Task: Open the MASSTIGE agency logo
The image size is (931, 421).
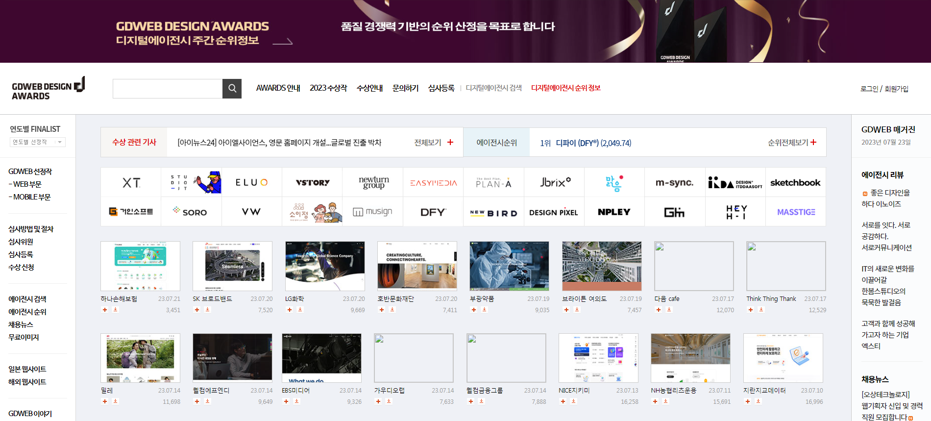Action: pyautogui.click(x=796, y=212)
